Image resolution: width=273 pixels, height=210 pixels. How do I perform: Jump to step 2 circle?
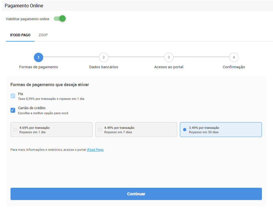(x=104, y=57)
